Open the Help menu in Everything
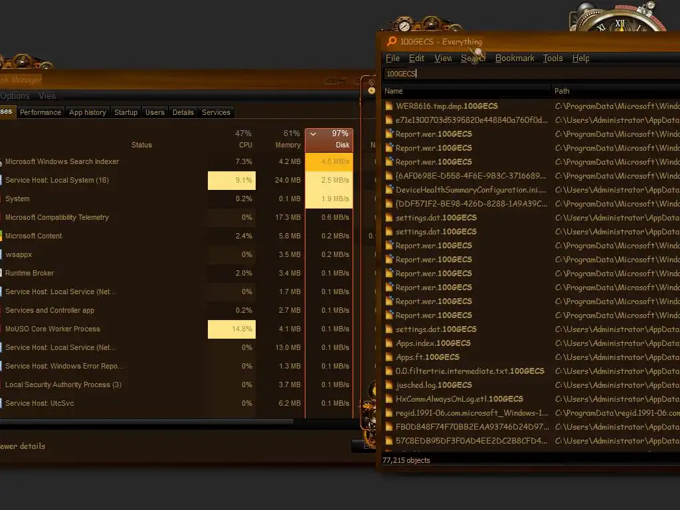The width and height of the screenshot is (680, 510). pos(580,58)
